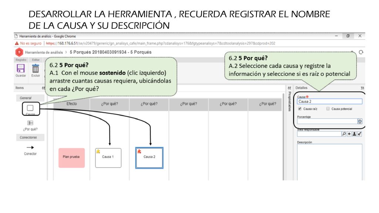Close the Chrome window
This screenshot has height=213, width=379.
[x=360, y=36]
